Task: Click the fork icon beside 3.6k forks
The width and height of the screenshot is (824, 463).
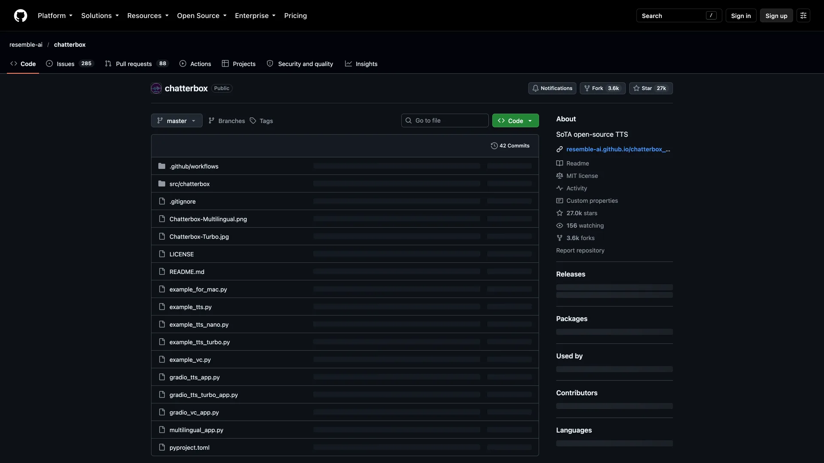Action: tap(560, 238)
